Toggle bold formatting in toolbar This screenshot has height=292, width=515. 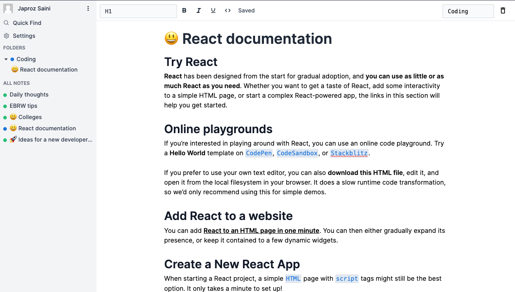pos(184,10)
